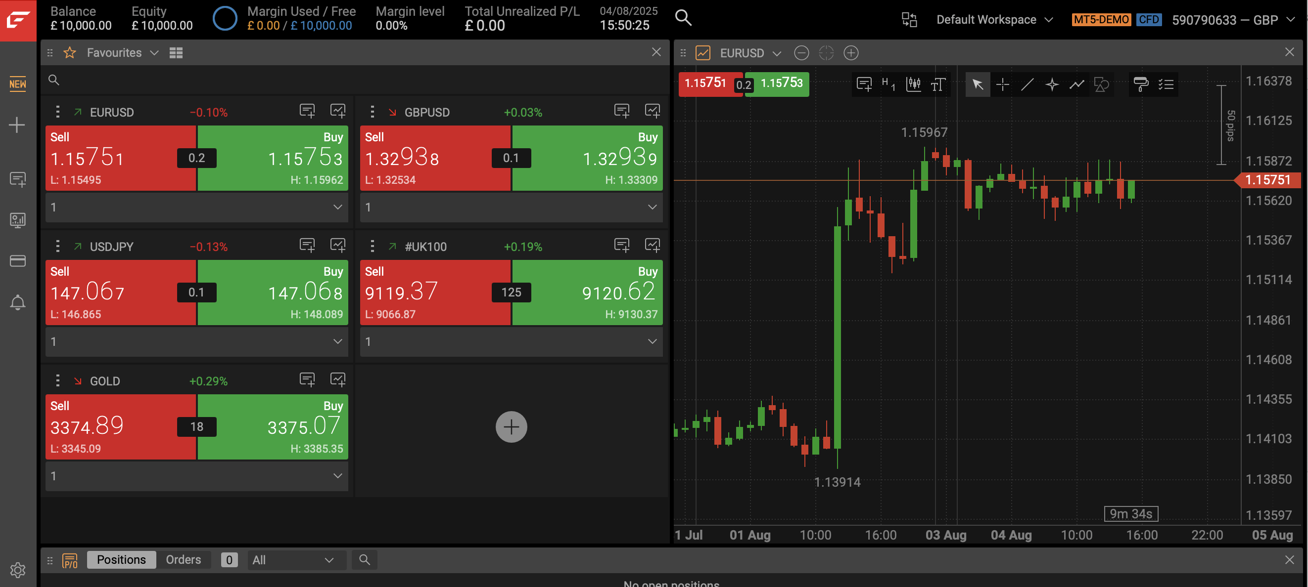Buy GBPUSD at 1.32939
This screenshot has width=1308, height=587.
(x=588, y=158)
